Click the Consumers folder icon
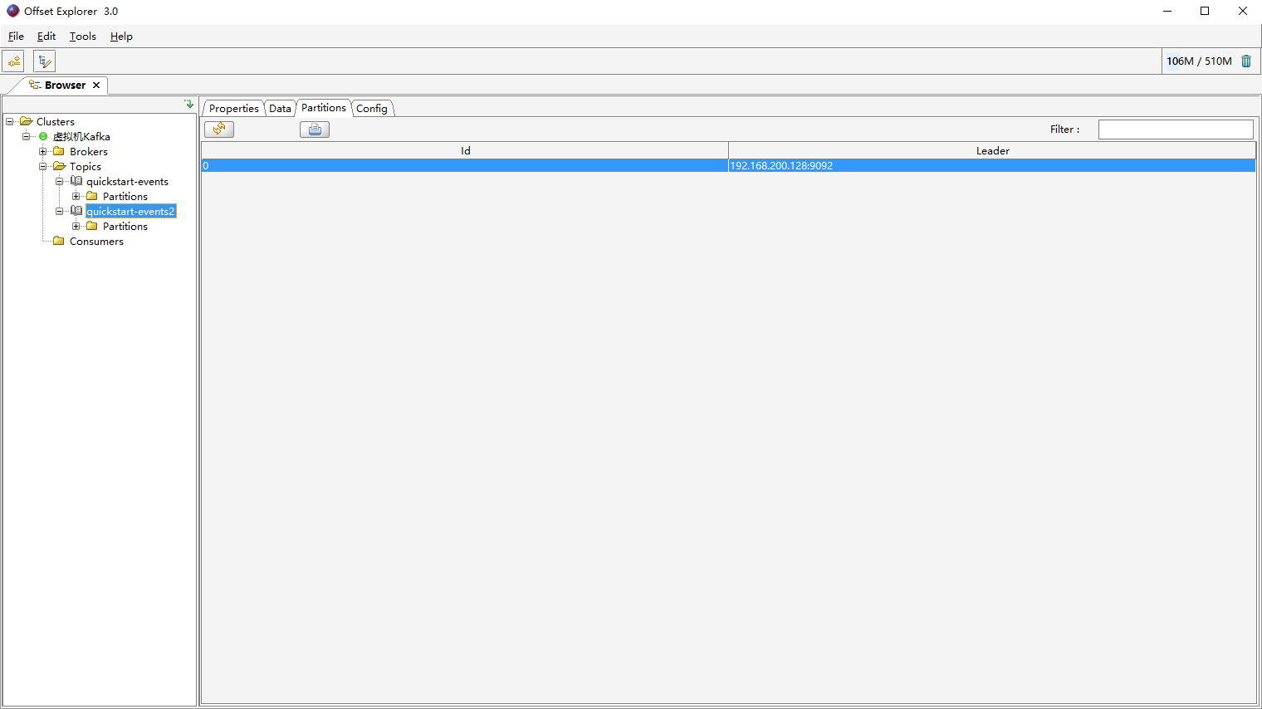1262x709 pixels. point(59,241)
